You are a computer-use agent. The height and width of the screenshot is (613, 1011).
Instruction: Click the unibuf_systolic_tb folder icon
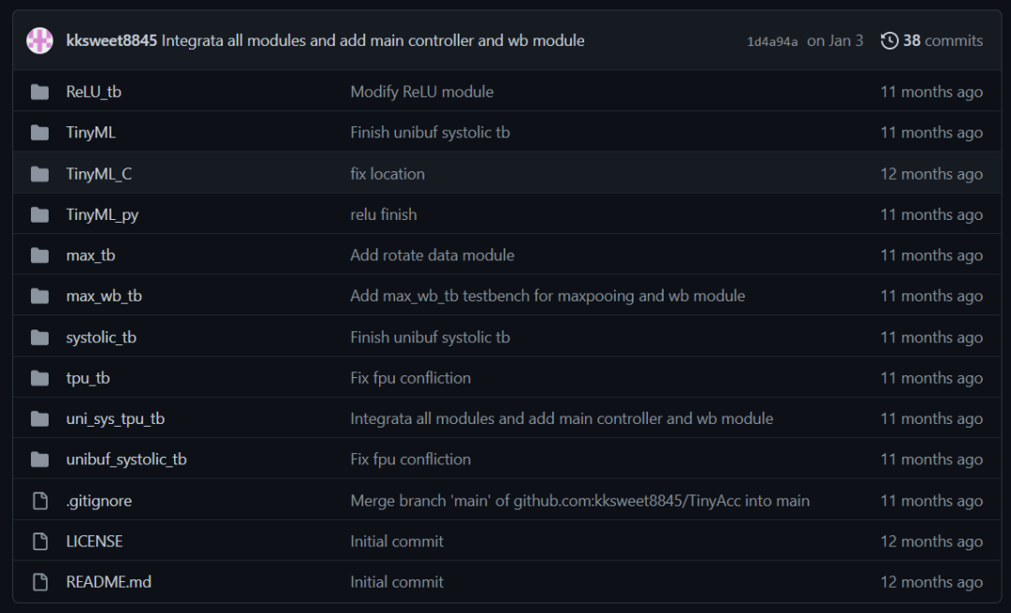(39, 460)
